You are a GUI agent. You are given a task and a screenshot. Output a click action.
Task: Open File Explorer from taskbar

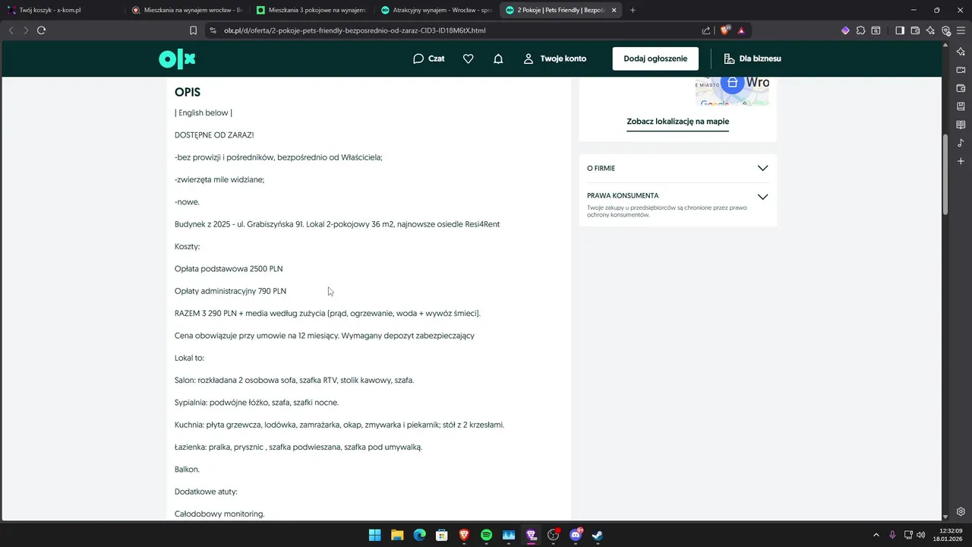point(396,535)
